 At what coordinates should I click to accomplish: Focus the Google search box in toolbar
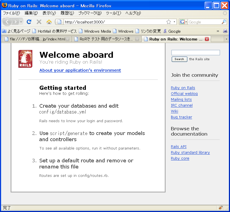(204, 22)
